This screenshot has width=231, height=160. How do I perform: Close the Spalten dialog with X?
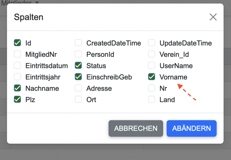(x=213, y=17)
